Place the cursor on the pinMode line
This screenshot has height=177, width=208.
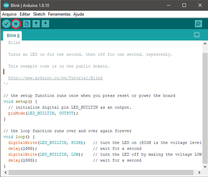(43, 113)
